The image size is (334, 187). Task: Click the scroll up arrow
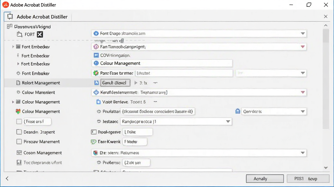point(326,25)
